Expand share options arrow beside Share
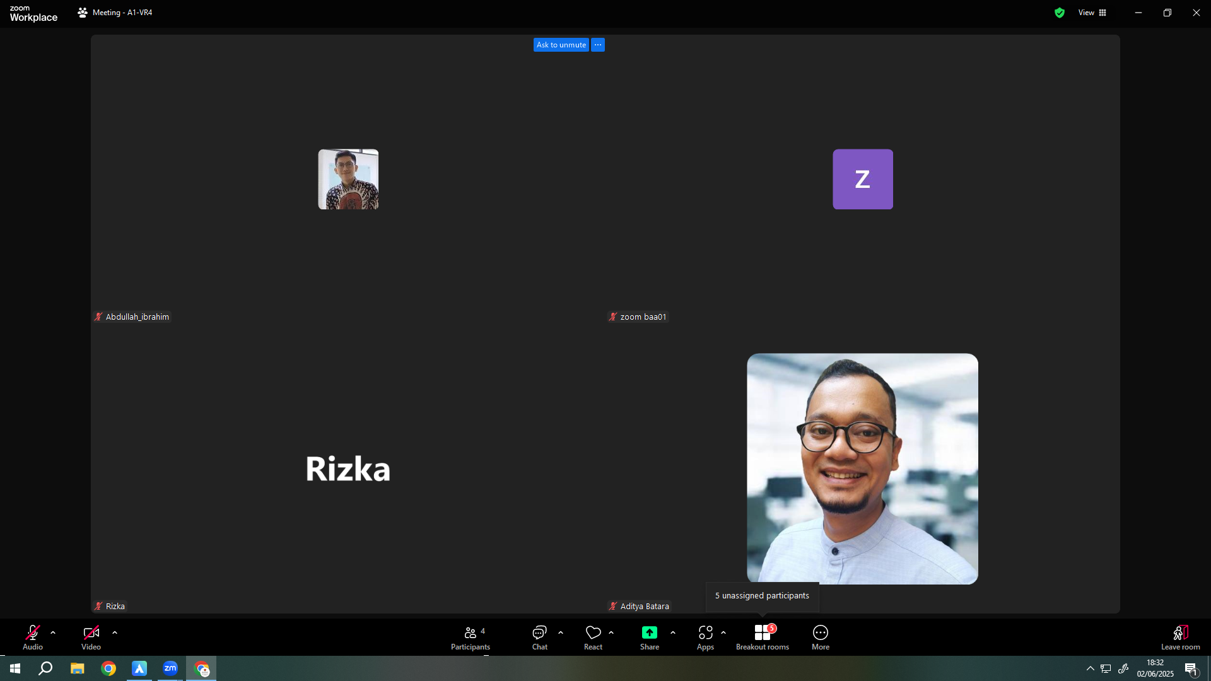The image size is (1211, 681). (673, 632)
